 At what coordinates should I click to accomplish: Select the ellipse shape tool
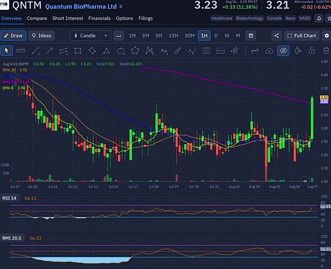121,51
